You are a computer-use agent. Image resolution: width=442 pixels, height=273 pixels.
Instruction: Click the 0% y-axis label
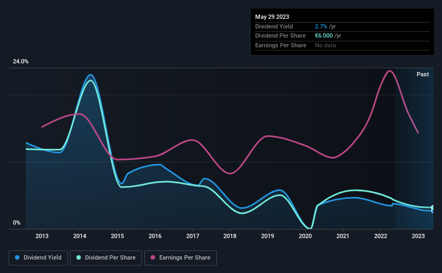(17, 222)
